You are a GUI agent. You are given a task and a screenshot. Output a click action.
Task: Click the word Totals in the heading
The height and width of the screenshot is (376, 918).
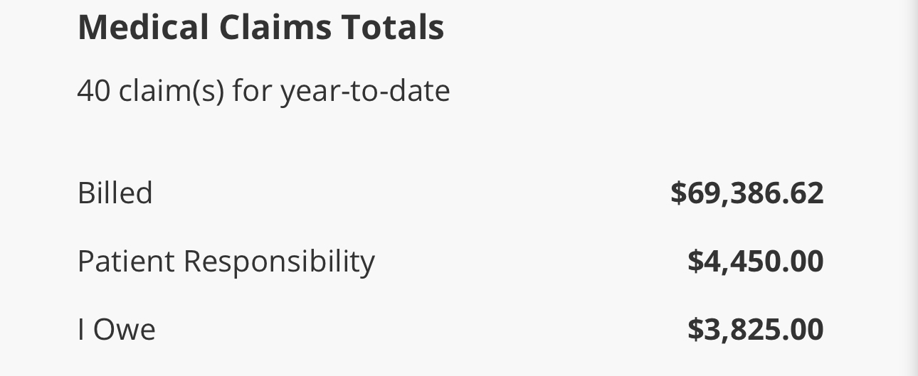[x=392, y=28]
